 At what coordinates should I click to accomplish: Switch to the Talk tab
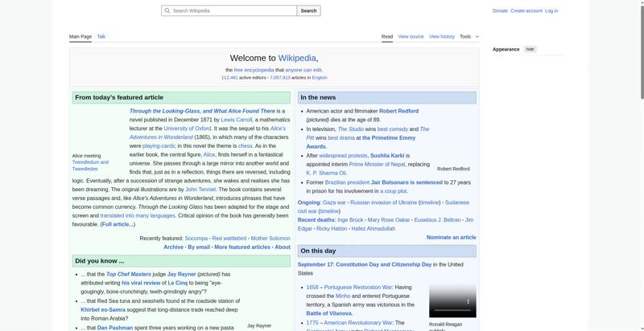pos(101,36)
